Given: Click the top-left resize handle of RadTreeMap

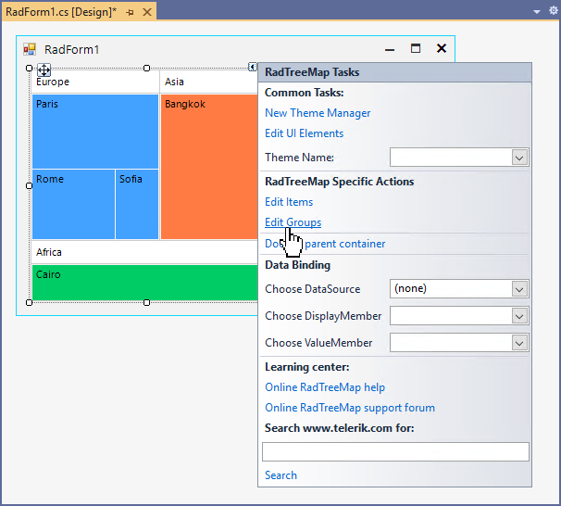Looking at the screenshot, I should [30, 68].
